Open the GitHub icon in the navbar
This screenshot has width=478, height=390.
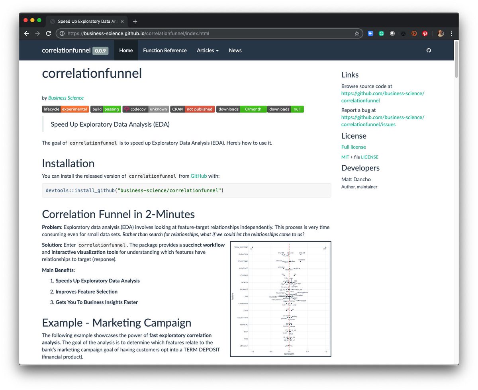pos(429,51)
